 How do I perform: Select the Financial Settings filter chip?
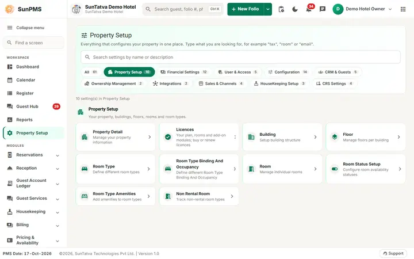click(184, 72)
